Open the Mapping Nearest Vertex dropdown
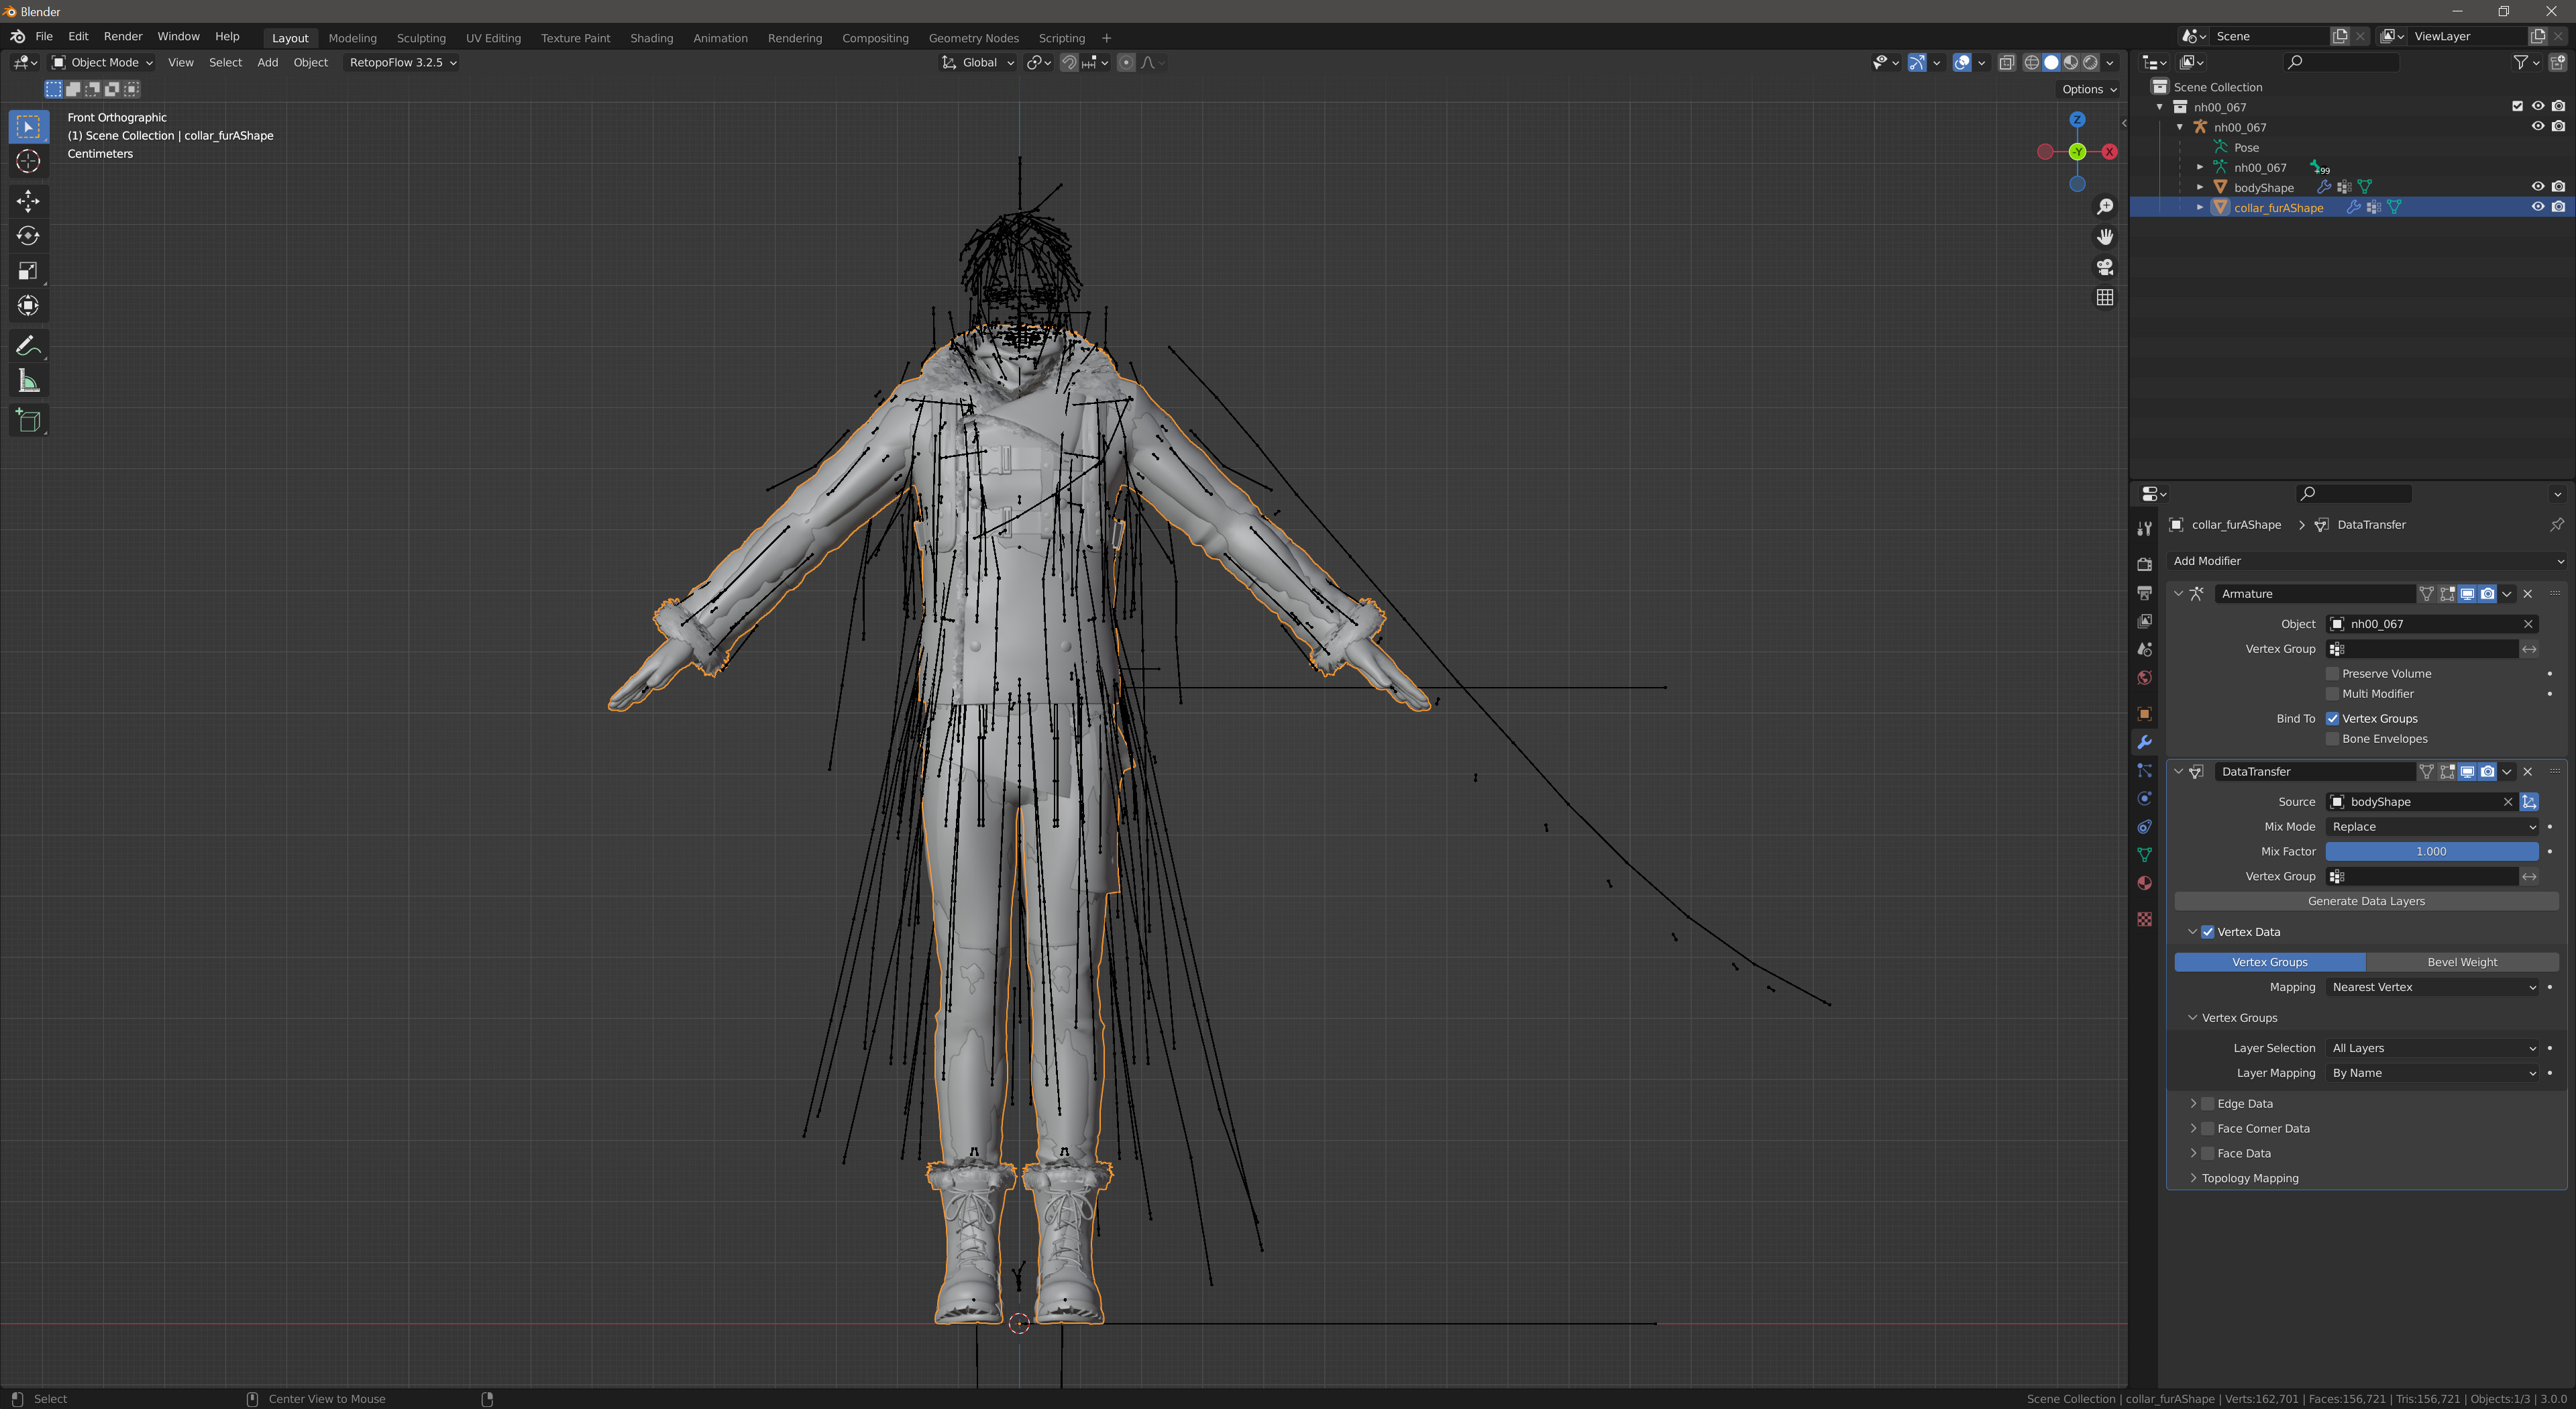Image resolution: width=2576 pixels, height=1409 pixels. coord(2432,987)
